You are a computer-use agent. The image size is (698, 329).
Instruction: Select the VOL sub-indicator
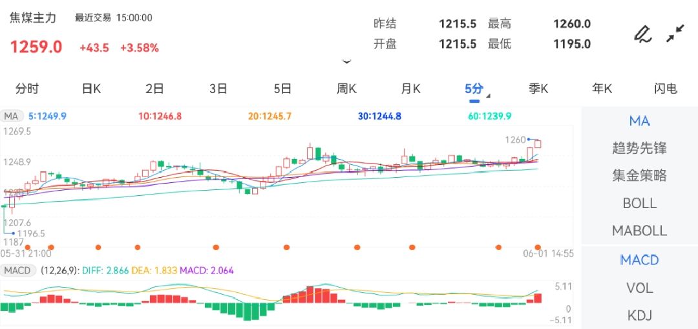pyautogui.click(x=639, y=288)
